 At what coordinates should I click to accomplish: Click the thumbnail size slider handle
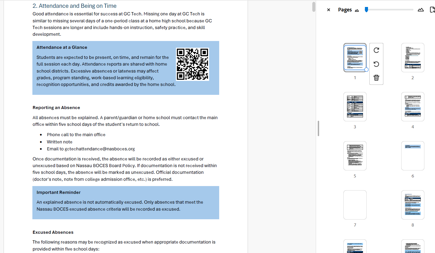click(366, 9)
